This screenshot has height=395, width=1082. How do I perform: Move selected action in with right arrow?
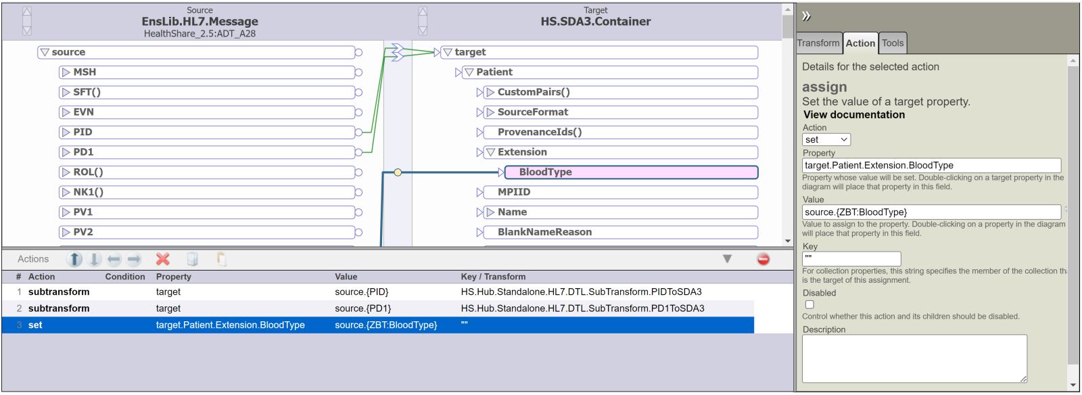[x=134, y=259]
